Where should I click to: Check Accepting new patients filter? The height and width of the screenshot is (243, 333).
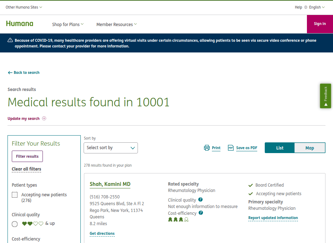15,195
